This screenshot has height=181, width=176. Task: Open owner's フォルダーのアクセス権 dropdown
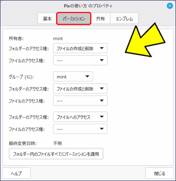(80, 48)
